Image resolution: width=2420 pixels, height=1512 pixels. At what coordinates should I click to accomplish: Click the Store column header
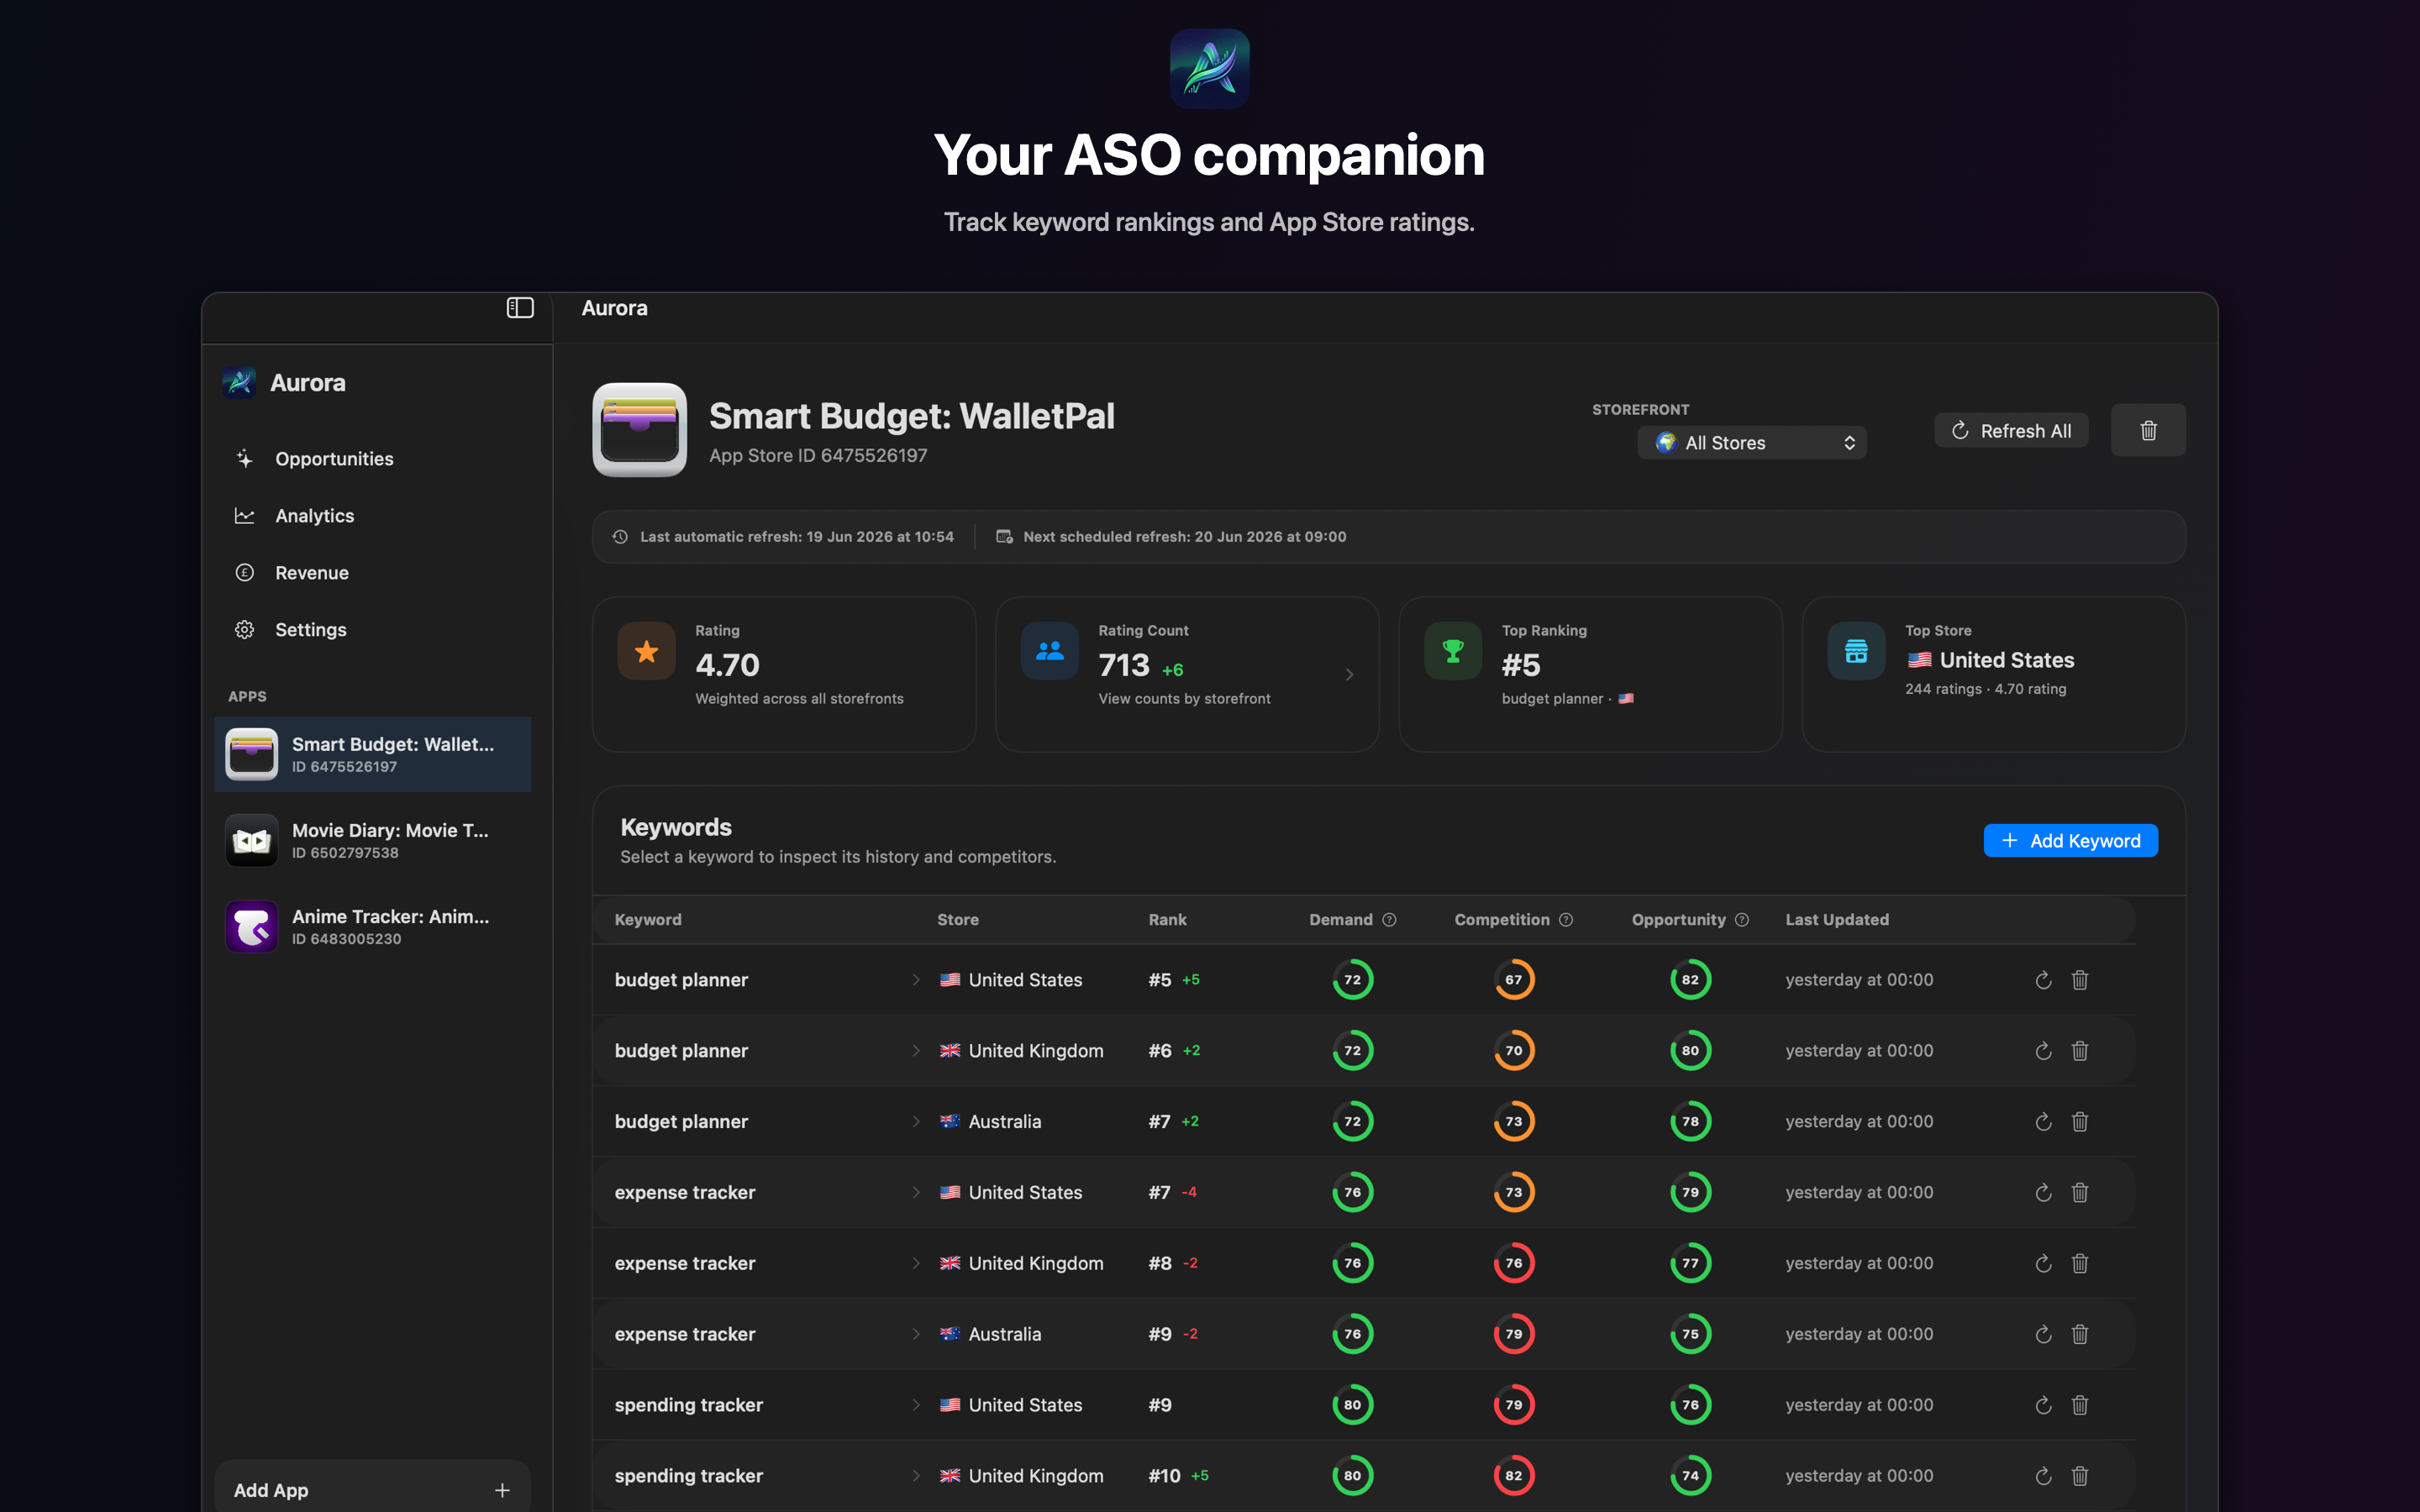pyautogui.click(x=957, y=920)
